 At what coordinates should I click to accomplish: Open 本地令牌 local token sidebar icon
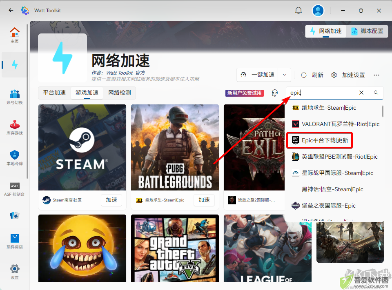point(15,158)
